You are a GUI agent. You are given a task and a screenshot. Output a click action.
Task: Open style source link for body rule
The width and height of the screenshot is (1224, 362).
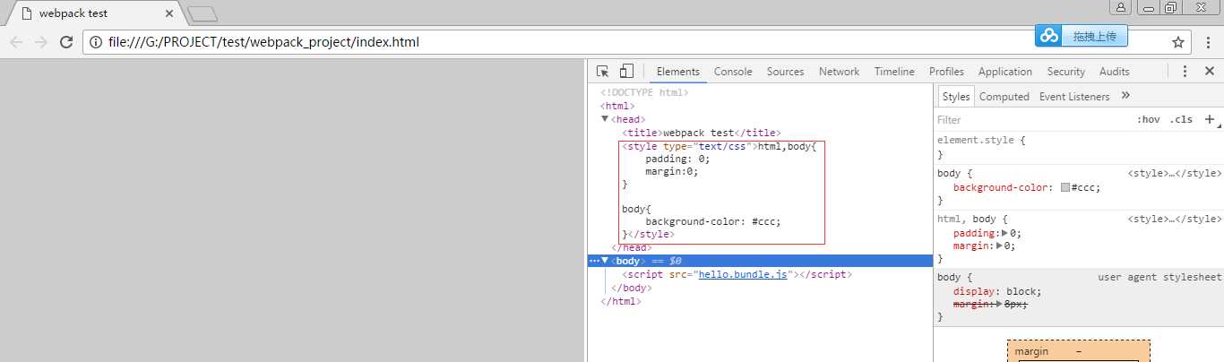pyautogui.click(x=1175, y=173)
